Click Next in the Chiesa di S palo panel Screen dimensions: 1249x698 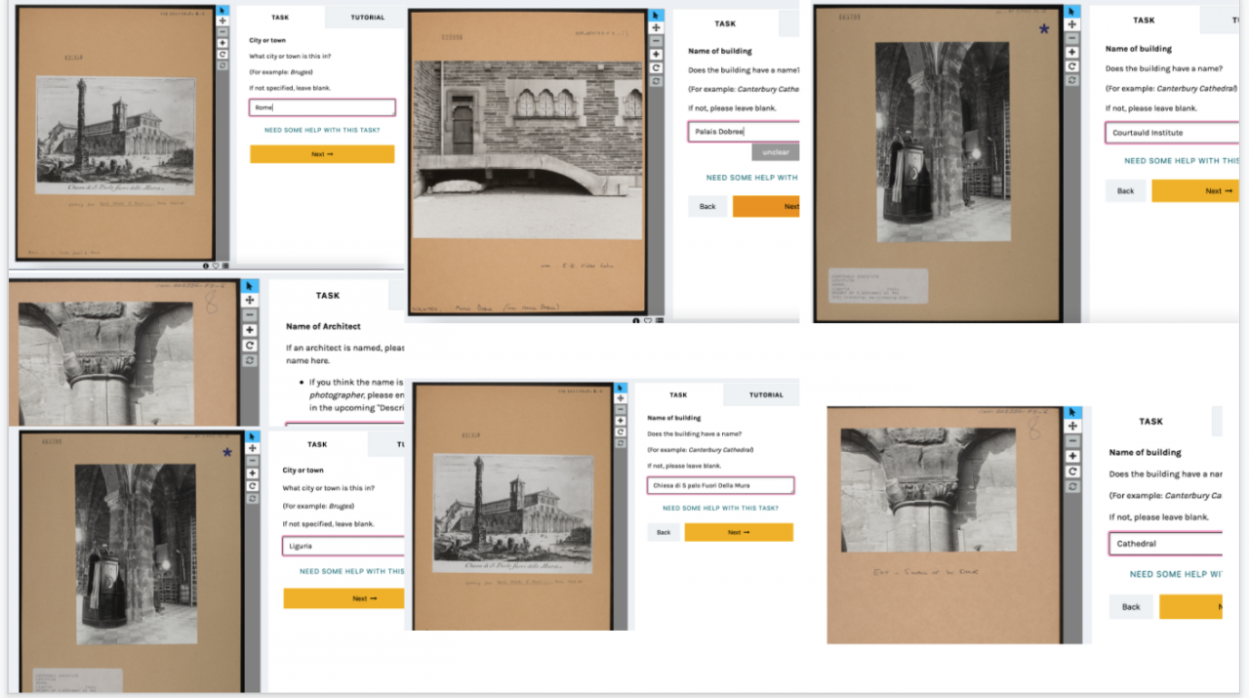(739, 532)
